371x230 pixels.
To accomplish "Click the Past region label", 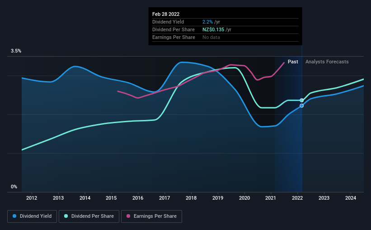I will pos(293,62).
